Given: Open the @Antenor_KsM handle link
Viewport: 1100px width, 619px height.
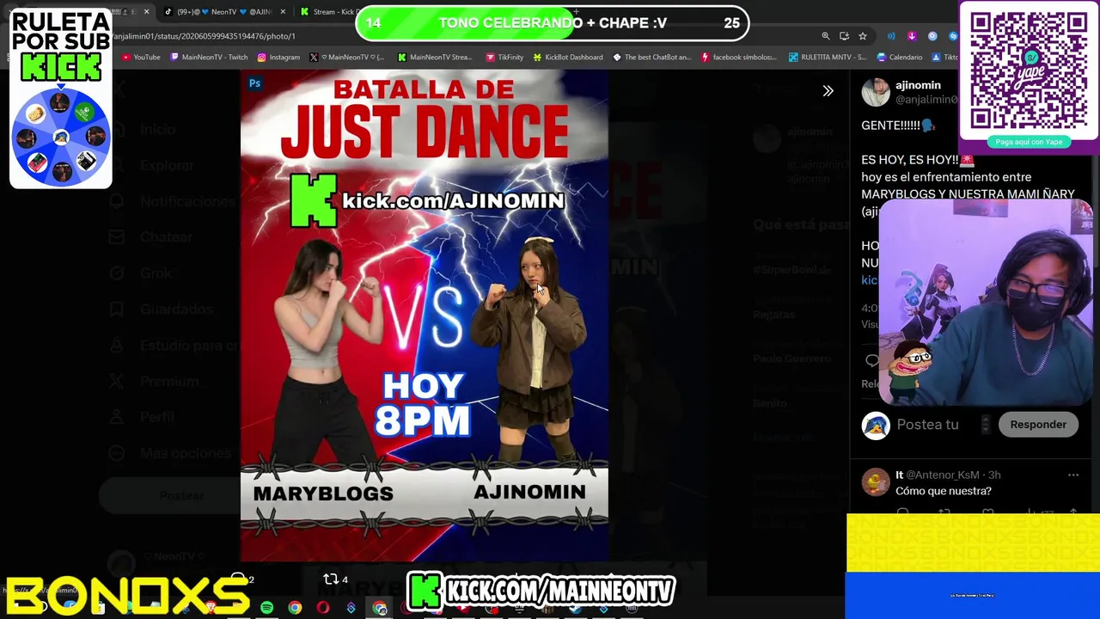Looking at the screenshot, I should pyautogui.click(x=944, y=475).
